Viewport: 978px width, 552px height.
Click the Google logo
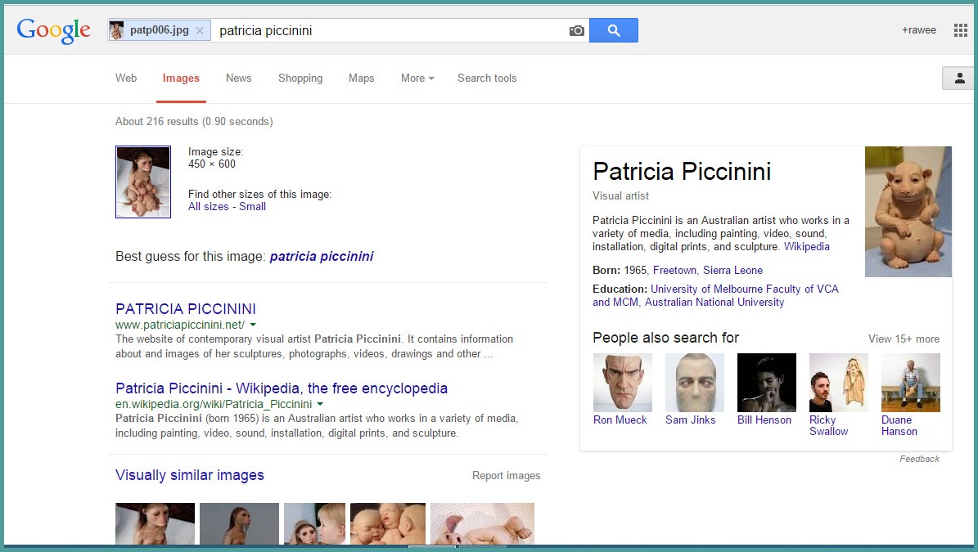point(54,30)
